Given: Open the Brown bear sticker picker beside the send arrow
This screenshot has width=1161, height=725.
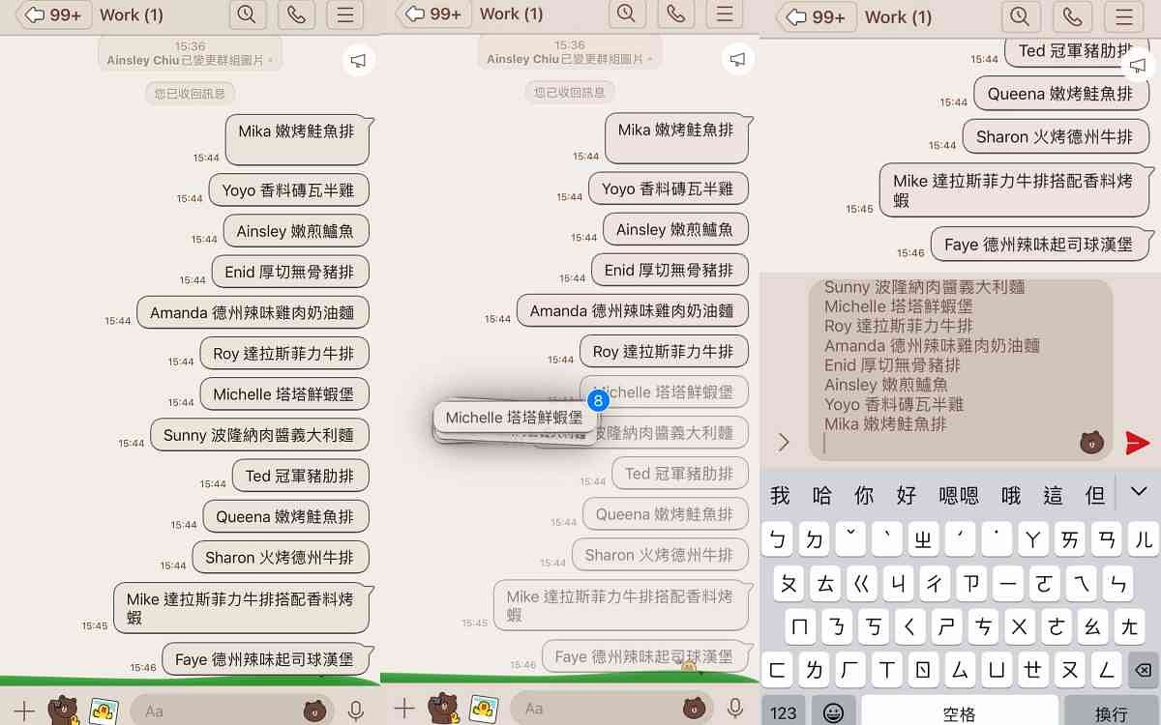Looking at the screenshot, I should click(1091, 443).
